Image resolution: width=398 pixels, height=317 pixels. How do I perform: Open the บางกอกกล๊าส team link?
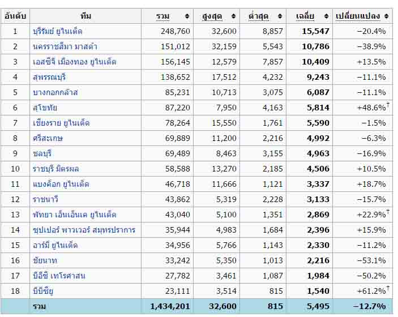coord(55,92)
